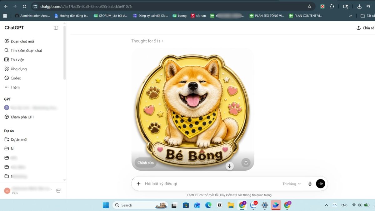This screenshot has height=211, width=375.
Task: Click the microphone dictation icon
Action: click(310, 184)
